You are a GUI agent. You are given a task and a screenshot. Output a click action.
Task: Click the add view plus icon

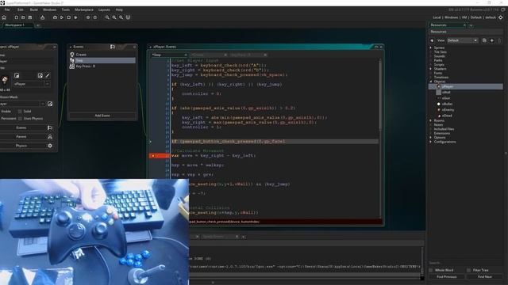pos(492,40)
